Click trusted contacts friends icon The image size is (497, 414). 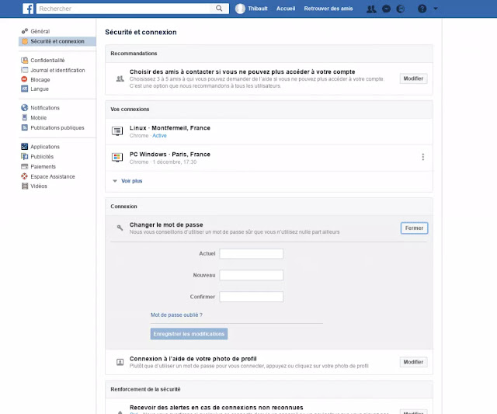point(120,78)
